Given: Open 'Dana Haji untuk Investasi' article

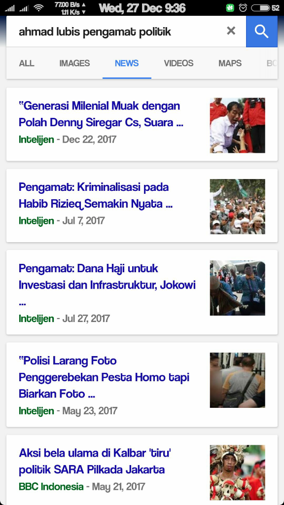Looking at the screenshot, I should (107, 285).
